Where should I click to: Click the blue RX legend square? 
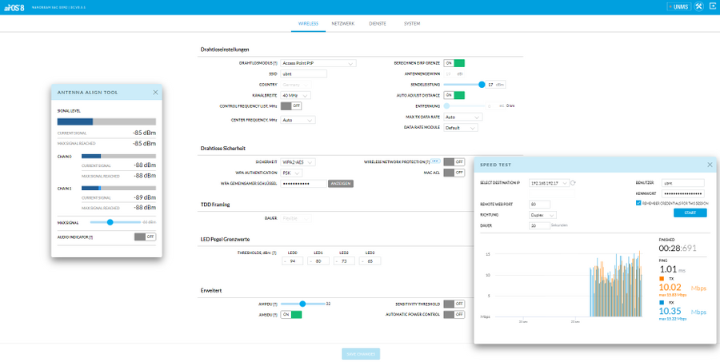(x=662, y=303)
